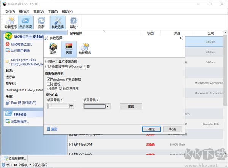Expand the 项目背景 1 color dropdown arrow
228x168 pixels.
71,106
